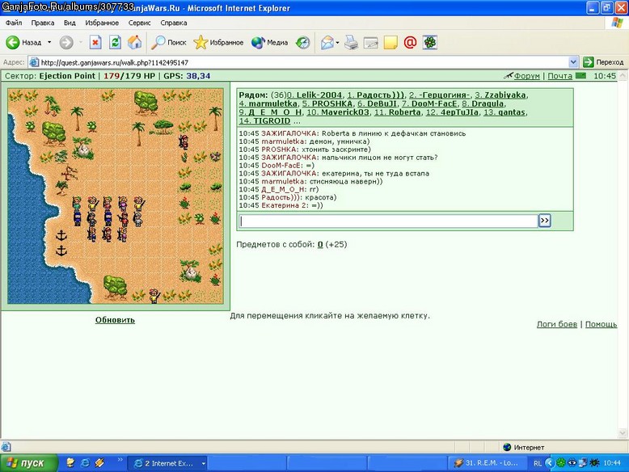Select player qantas in nearby list

[504, 112]
